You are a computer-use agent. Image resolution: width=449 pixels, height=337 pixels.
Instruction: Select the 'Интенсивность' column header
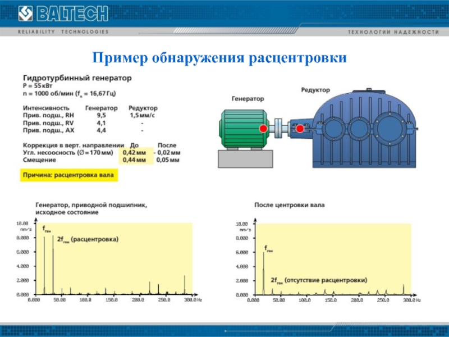(46, 108)
